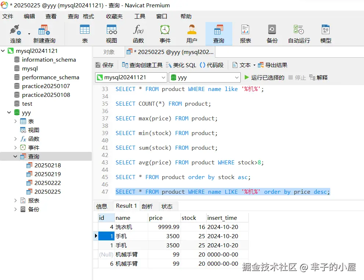Click the 保存 save button
The height and width of the screenshot is (280, 364).
point(105,65)
